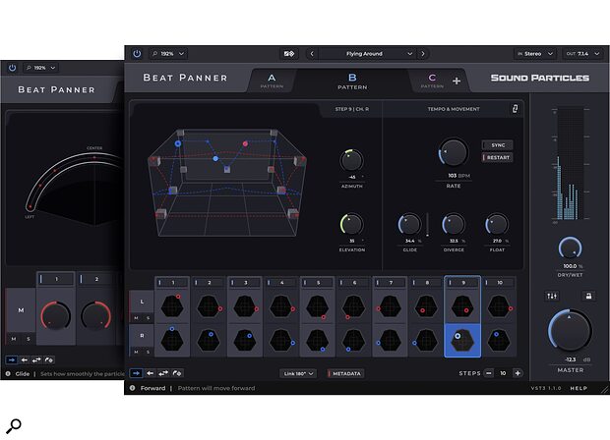Image resolution: width=610 pixels, height=440 pixels.
Task: Select step 5 header
Action: tap(318, 283)
